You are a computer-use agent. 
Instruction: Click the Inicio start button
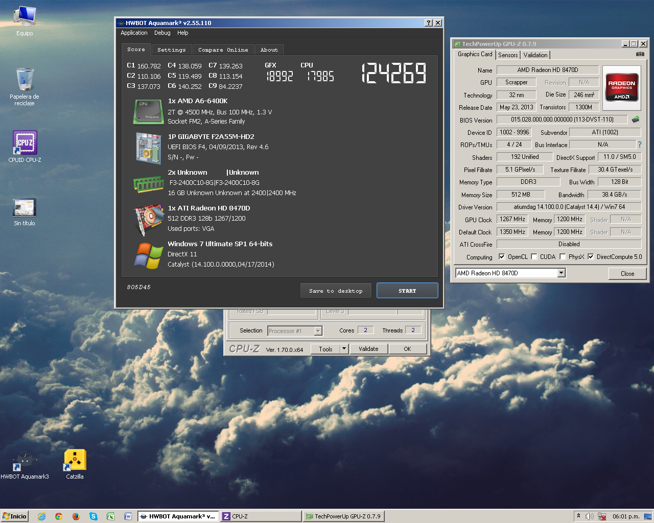tap(14, 516)
